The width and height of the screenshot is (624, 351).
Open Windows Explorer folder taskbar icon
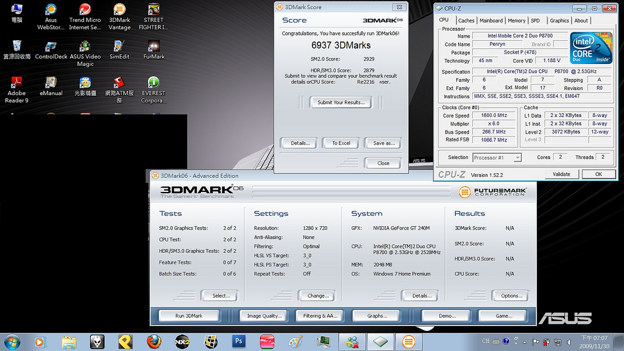point(69,342)
